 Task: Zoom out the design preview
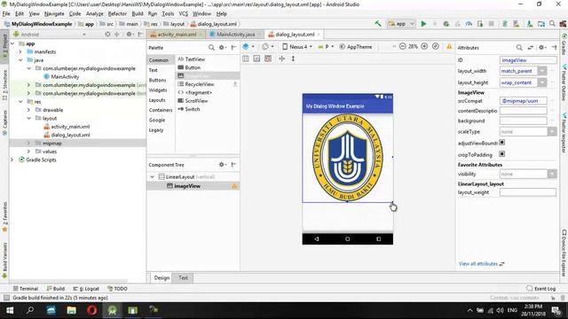click(x=402, y=47)
